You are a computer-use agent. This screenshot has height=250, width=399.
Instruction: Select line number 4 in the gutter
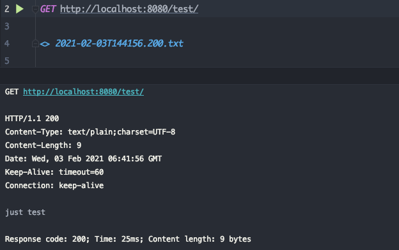(7, 43)
